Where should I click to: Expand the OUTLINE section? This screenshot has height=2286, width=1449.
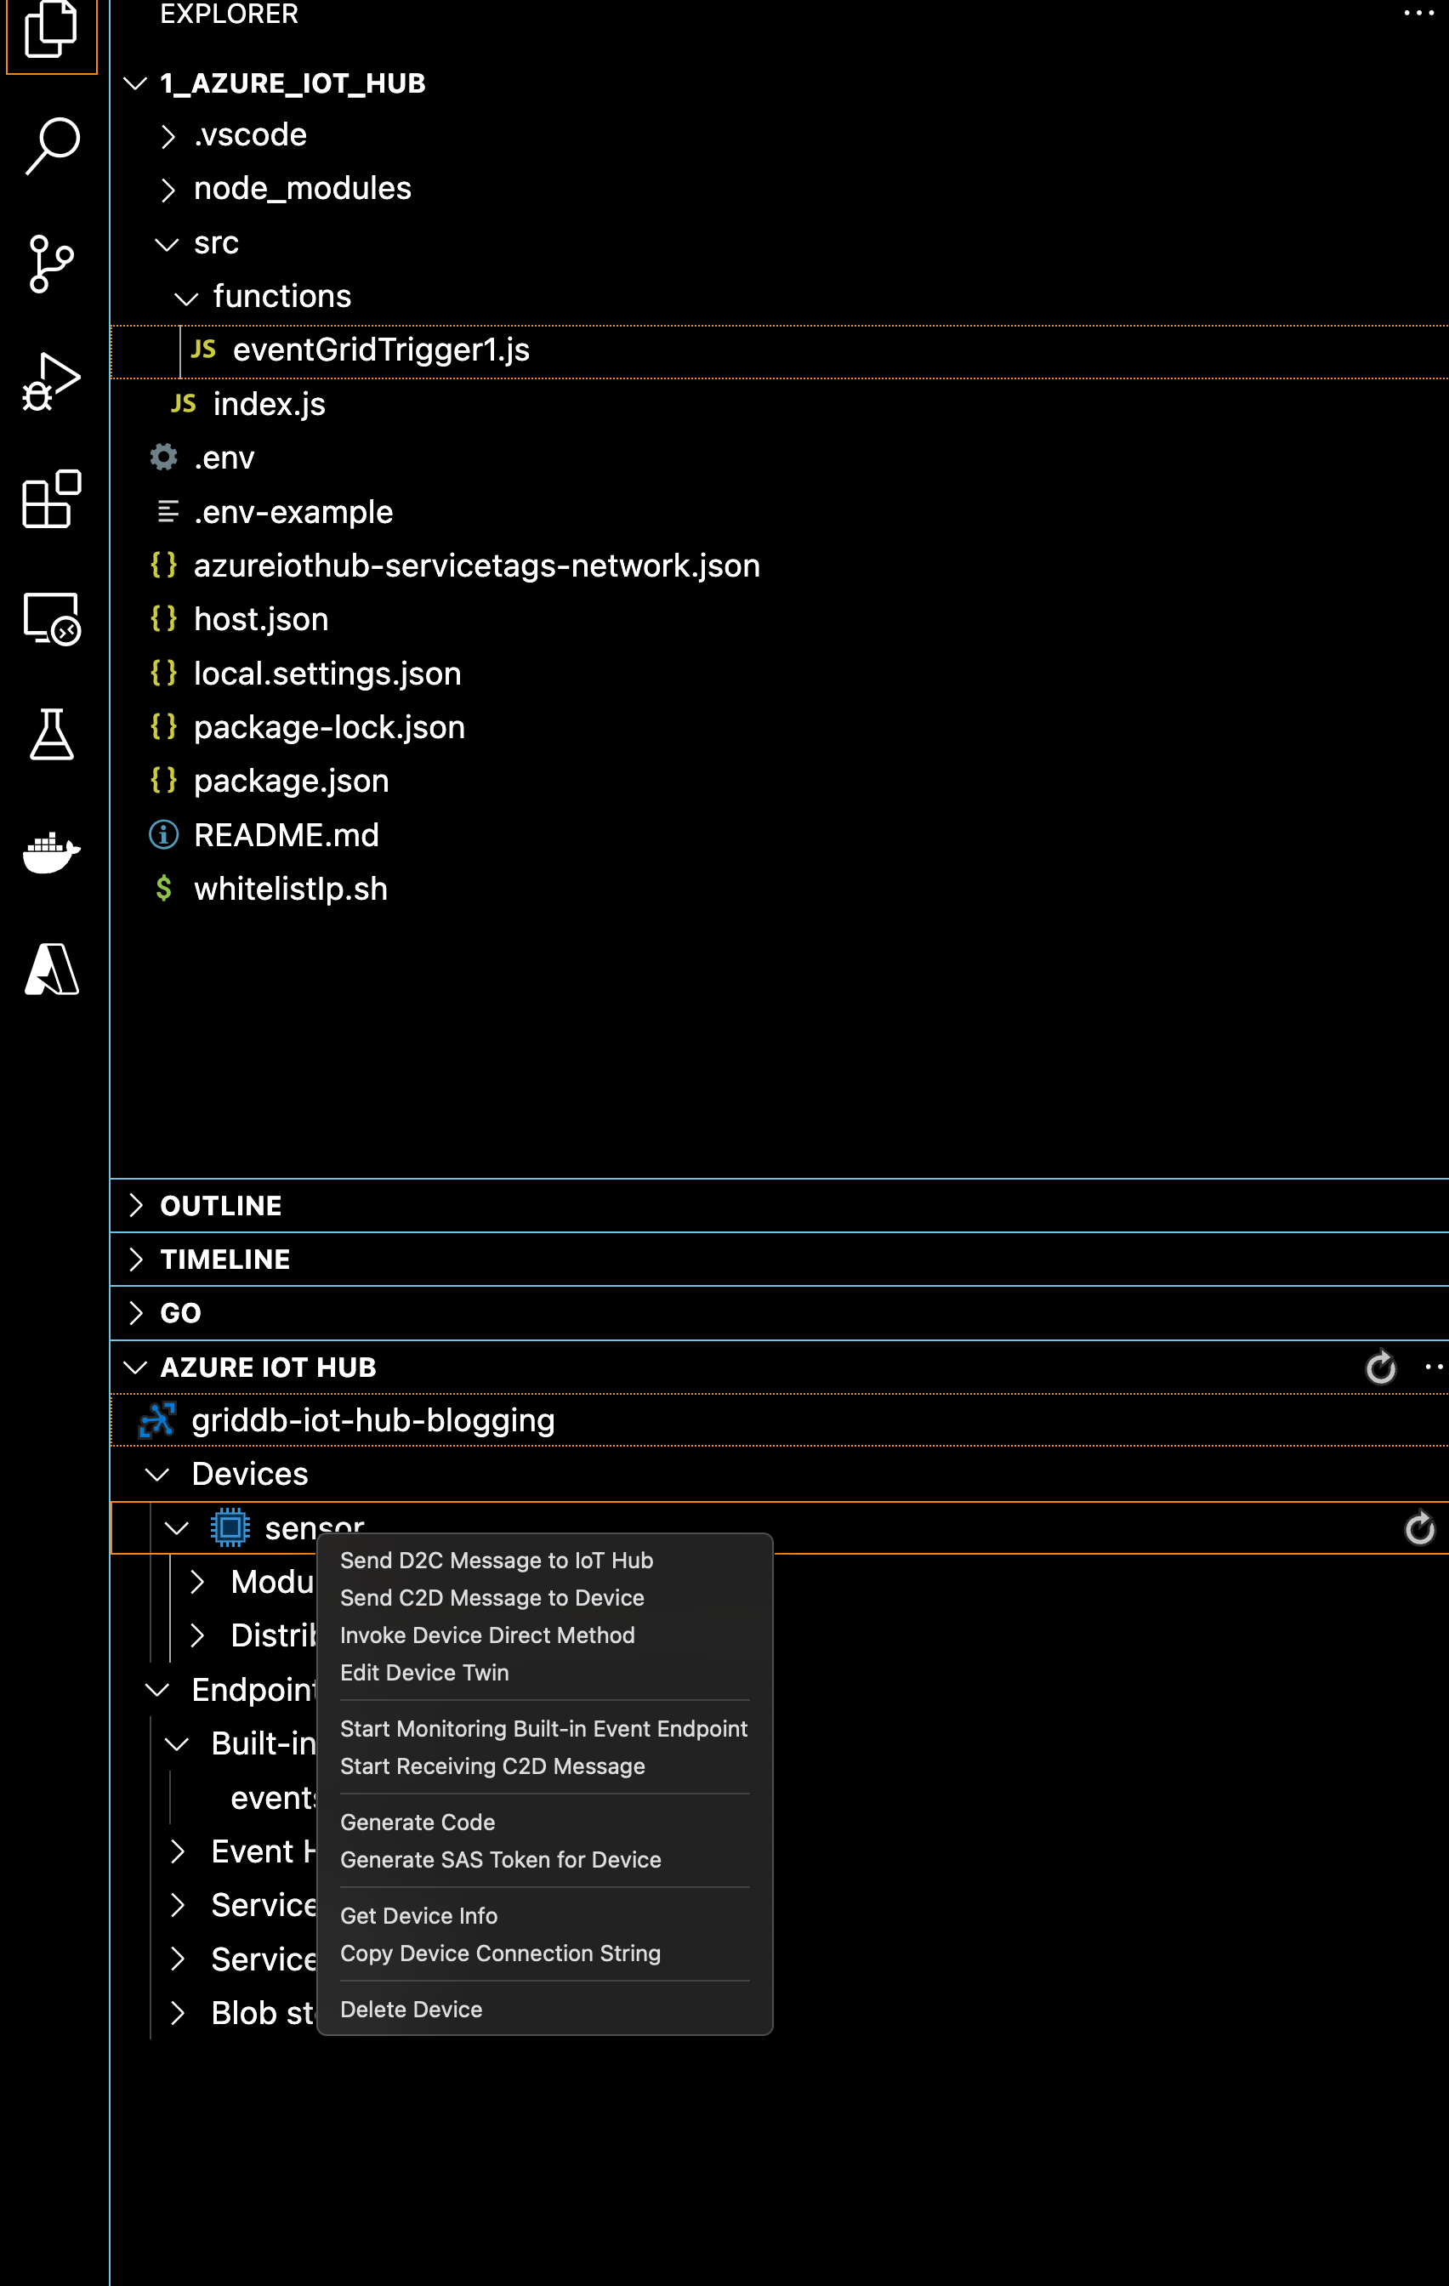(x=220, y=1206)
